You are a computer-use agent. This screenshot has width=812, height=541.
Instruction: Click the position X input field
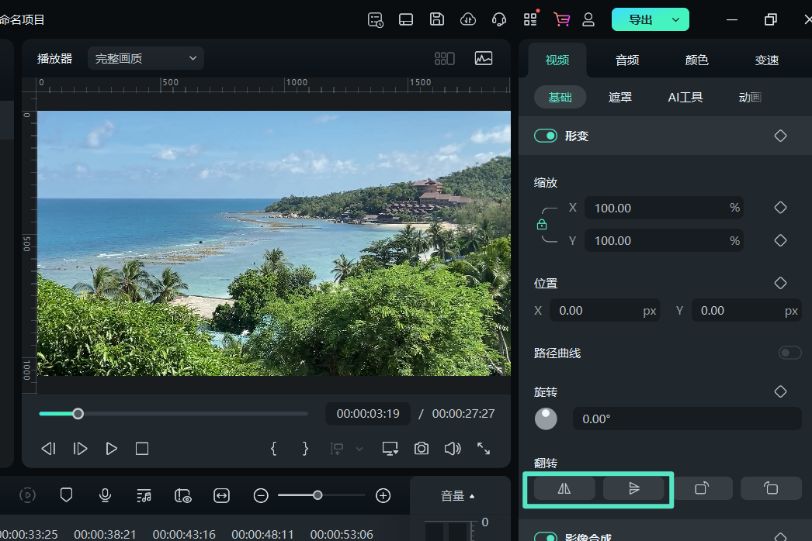pyautogui.click(x=606, y=310)
